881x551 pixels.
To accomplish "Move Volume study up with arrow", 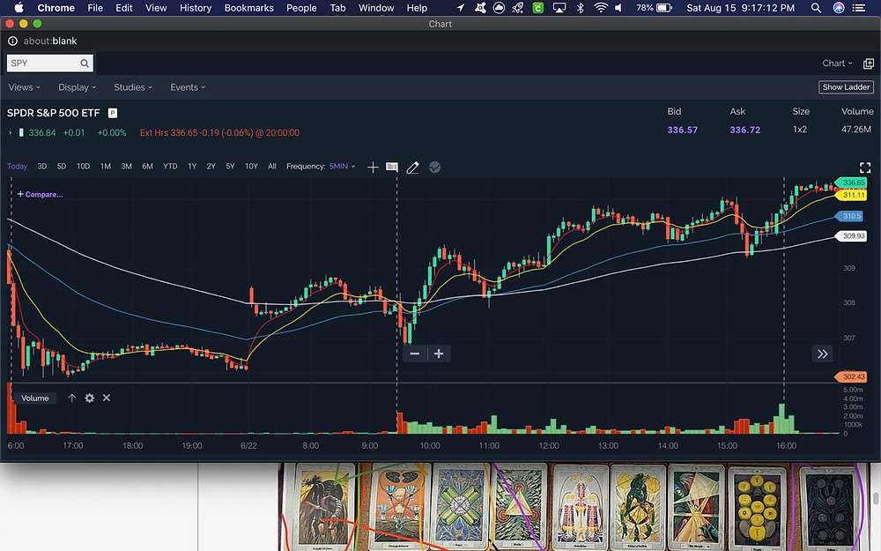I will pos(72,398).
